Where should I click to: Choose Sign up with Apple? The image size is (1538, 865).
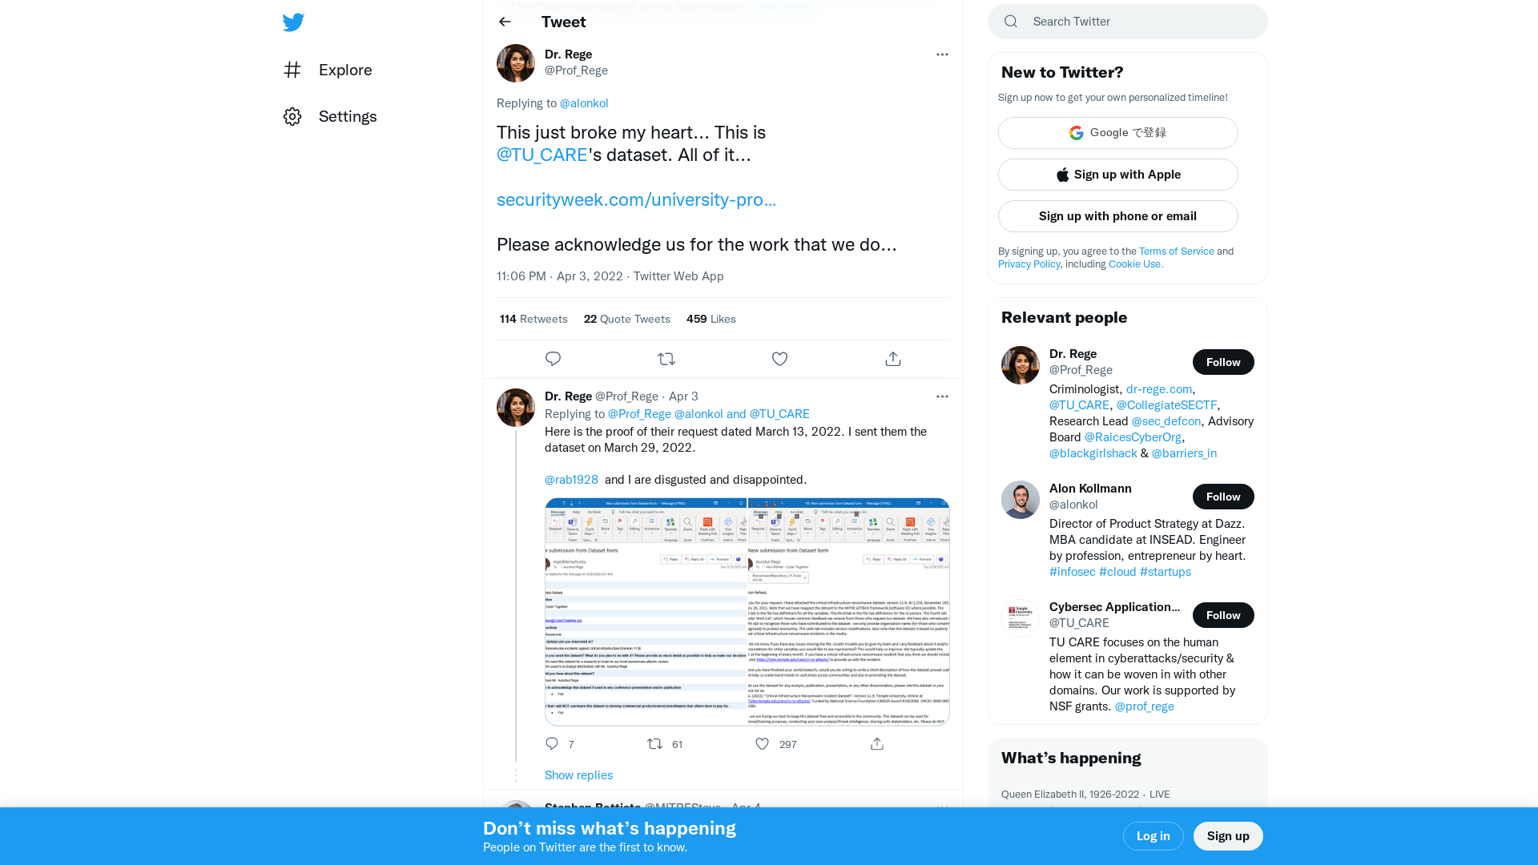coord(1118,175)
